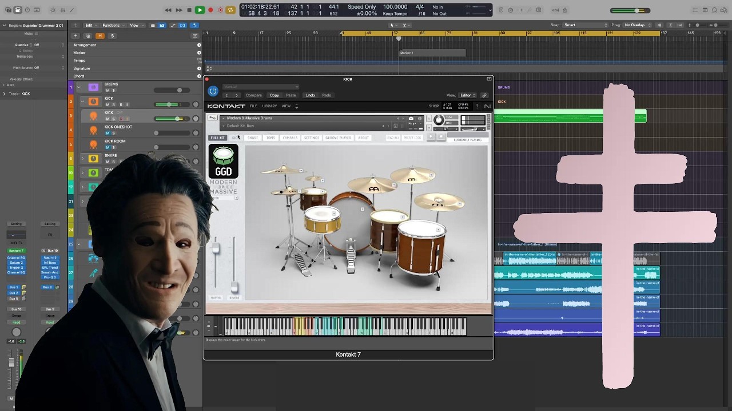732x411 pixels.
Task: Mute the DRUMS track
Action: coord(108,90)
